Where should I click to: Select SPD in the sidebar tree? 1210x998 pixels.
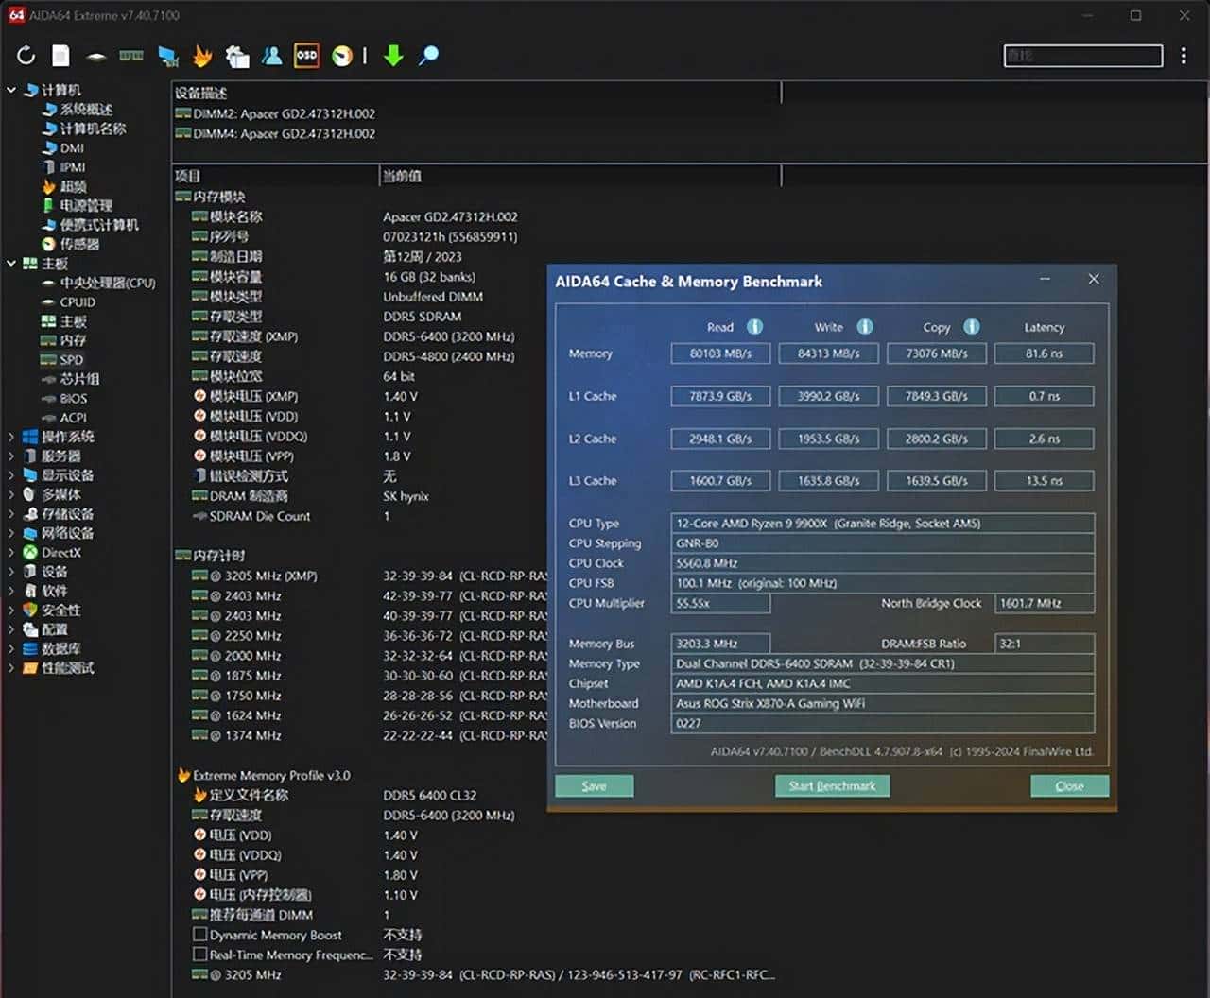[x=71, y=360]
